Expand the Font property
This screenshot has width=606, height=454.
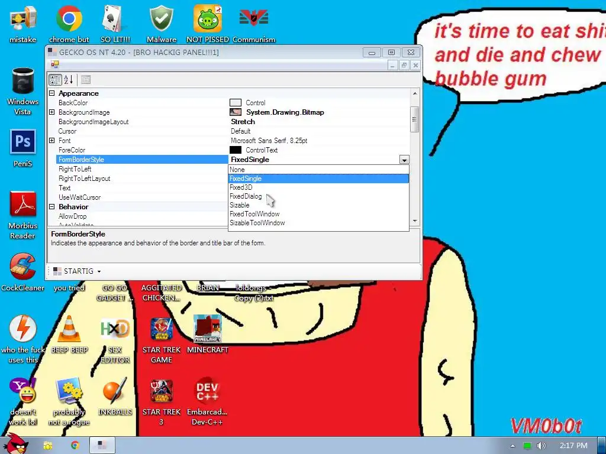[x=52, y=141]
